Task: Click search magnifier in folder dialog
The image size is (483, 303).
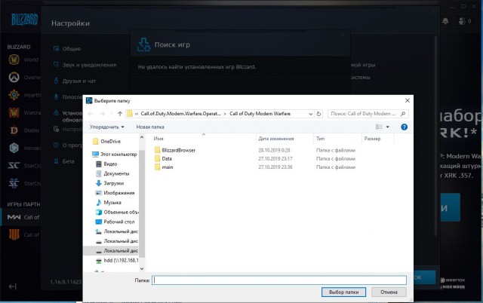Action: tap(403, 114)
